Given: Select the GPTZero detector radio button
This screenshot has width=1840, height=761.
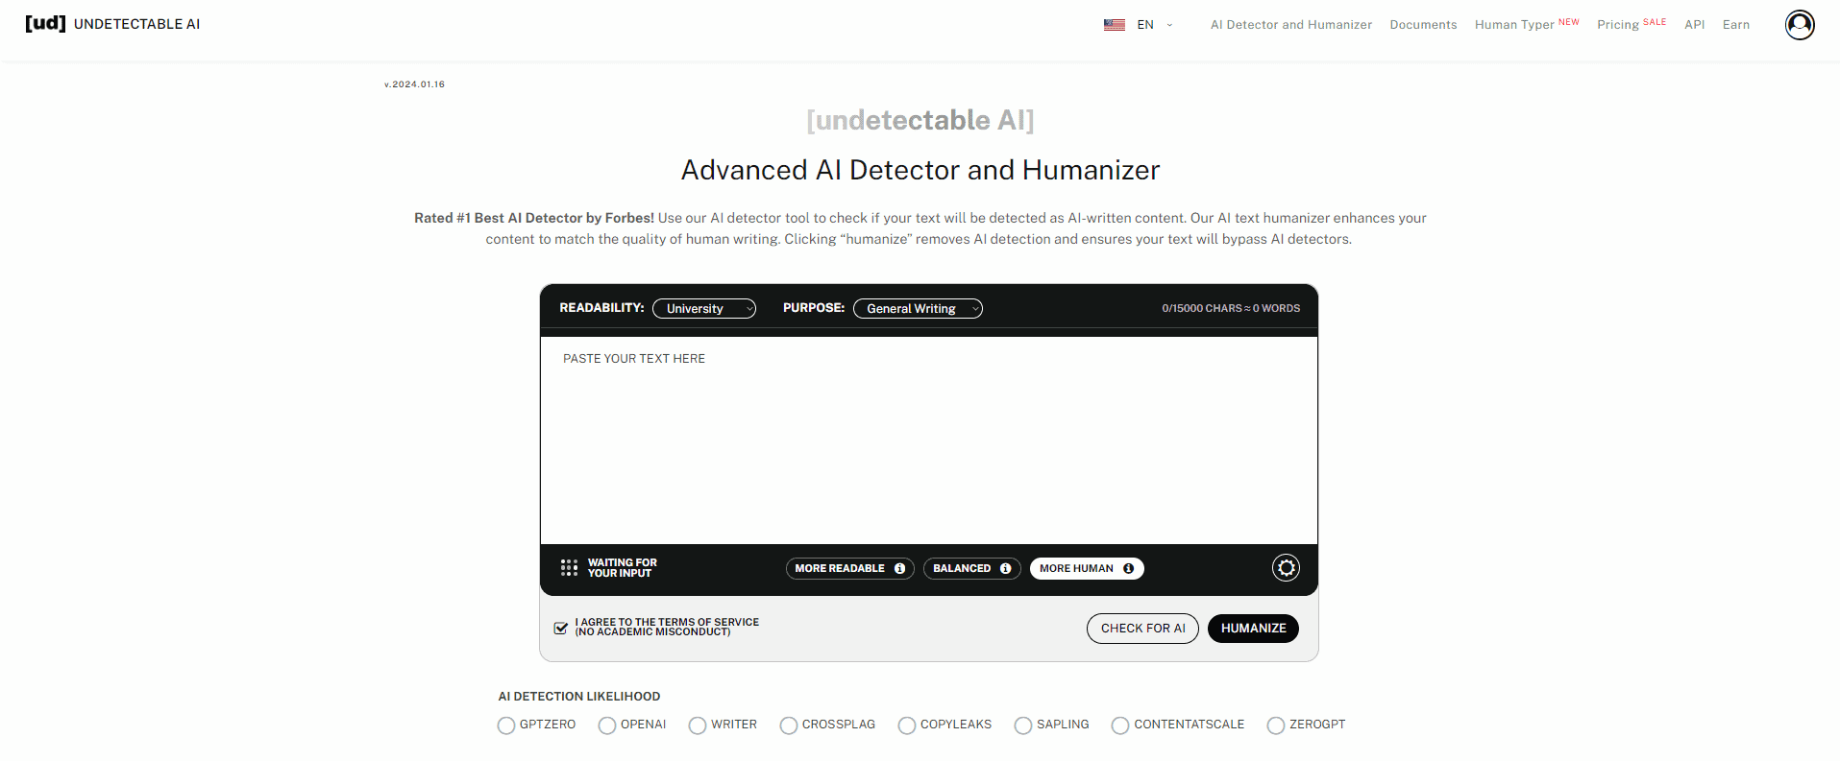Looking at the screenshot, I should point(506,725).
